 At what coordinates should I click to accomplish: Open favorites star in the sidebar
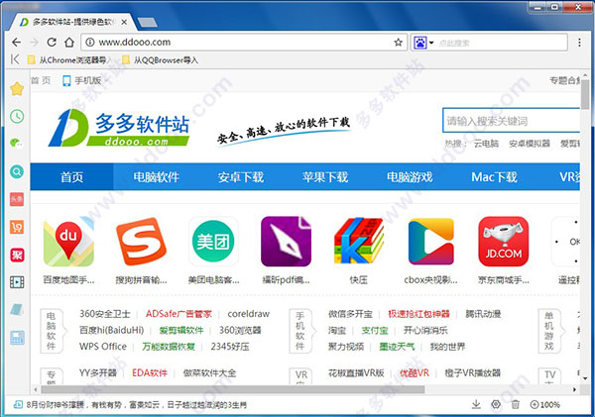point(17,89)
